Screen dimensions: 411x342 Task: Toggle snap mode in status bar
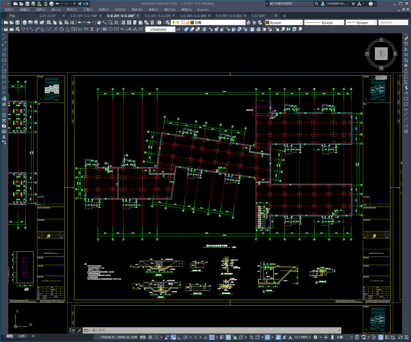(156, 337)
